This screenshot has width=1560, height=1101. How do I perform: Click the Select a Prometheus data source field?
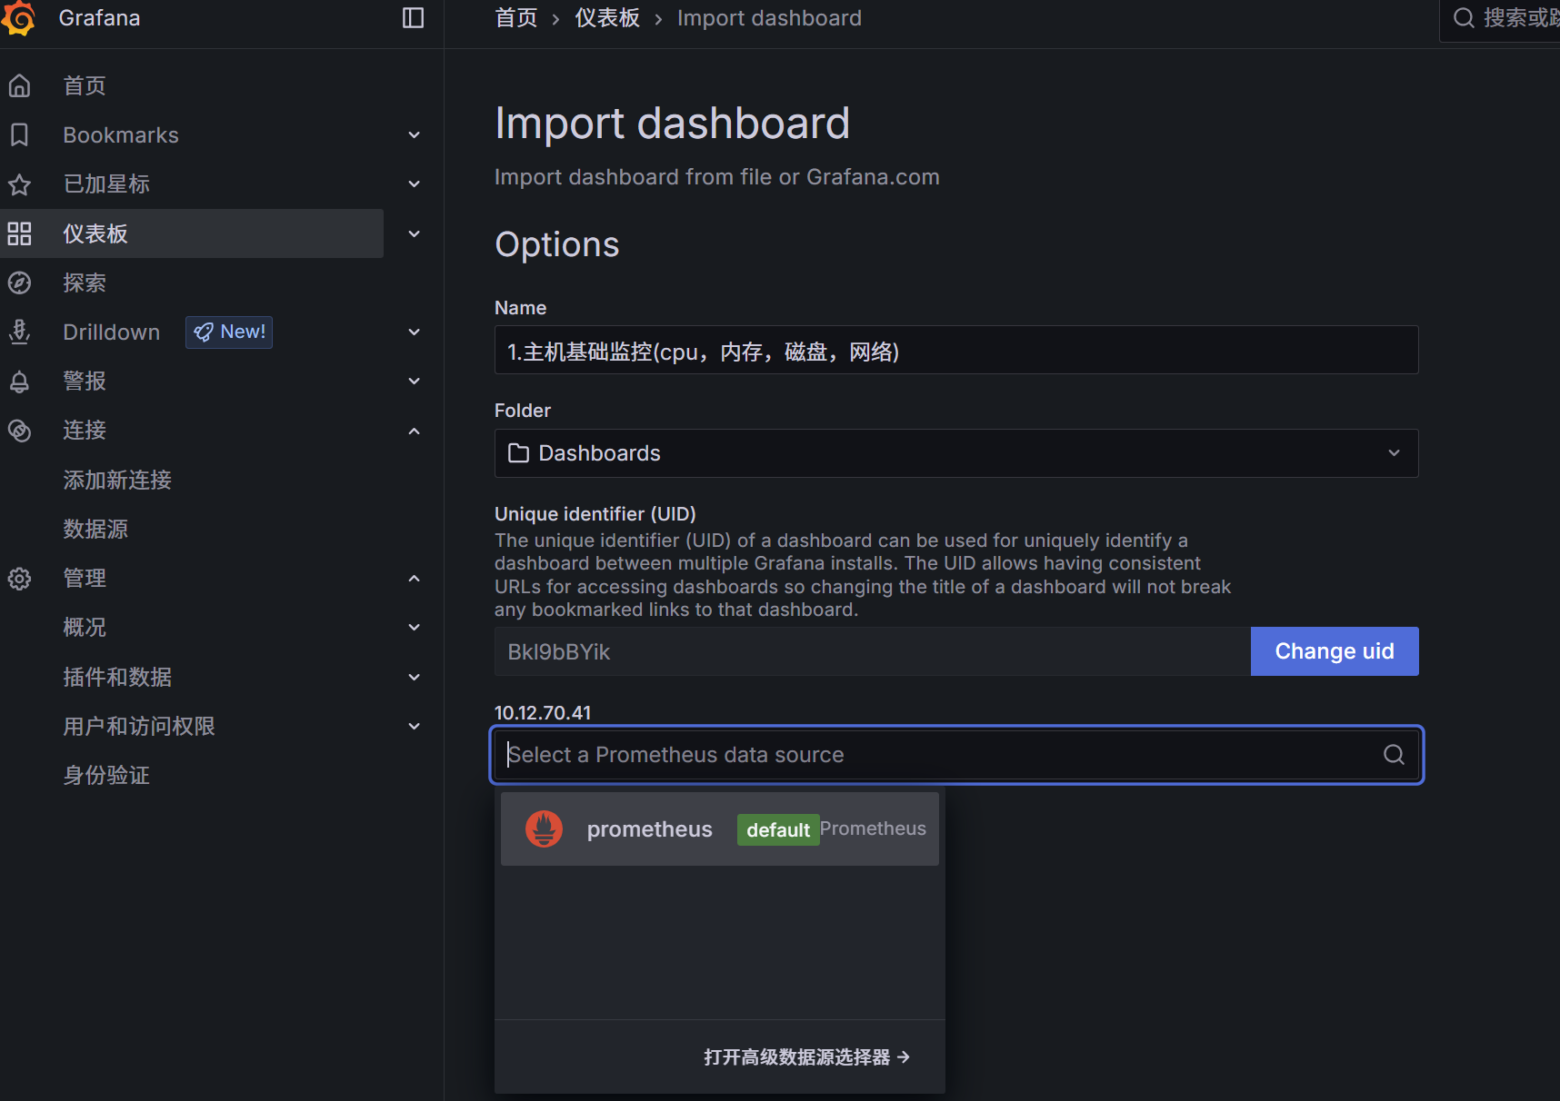pos(956,755)
